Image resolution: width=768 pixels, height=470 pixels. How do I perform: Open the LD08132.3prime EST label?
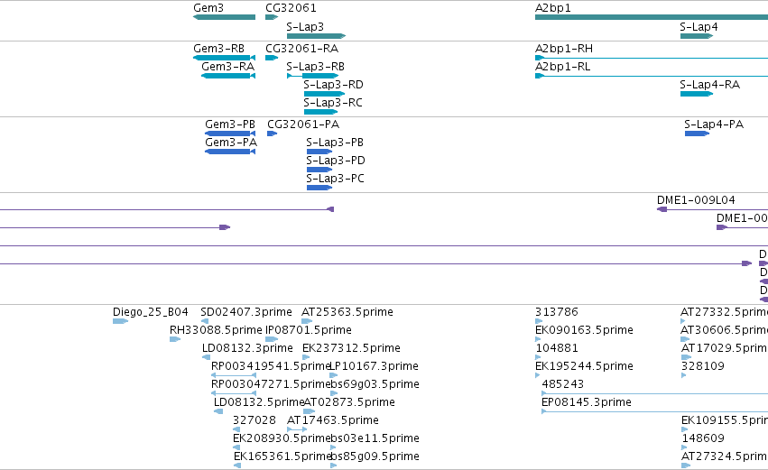point(247,348)
